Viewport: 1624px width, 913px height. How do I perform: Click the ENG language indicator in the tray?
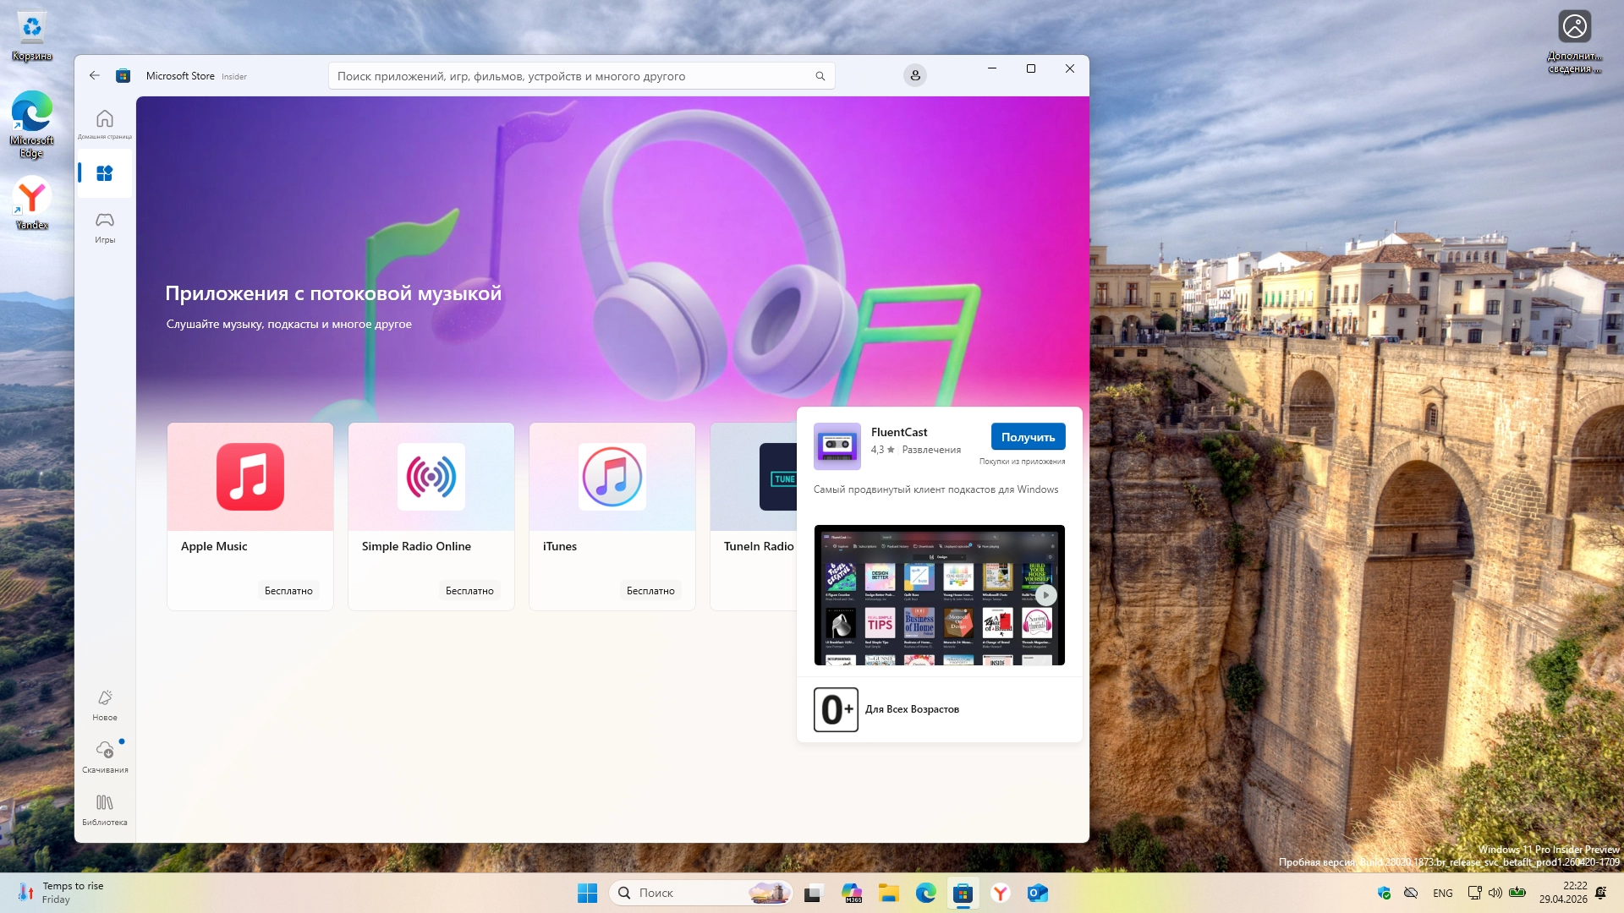[x=1442, y=894]
